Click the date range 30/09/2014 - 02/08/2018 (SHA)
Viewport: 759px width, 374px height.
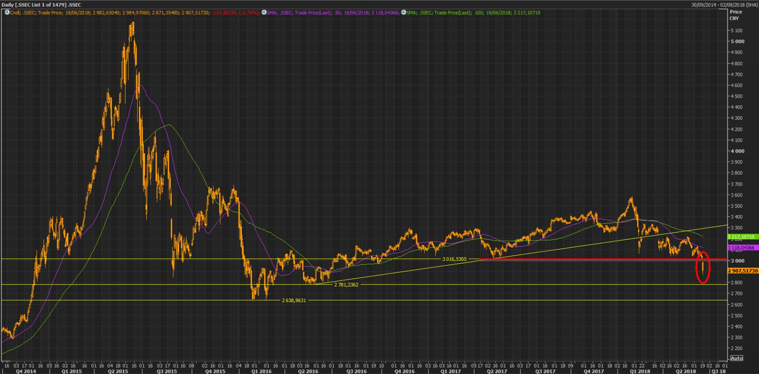click(725, 5)
